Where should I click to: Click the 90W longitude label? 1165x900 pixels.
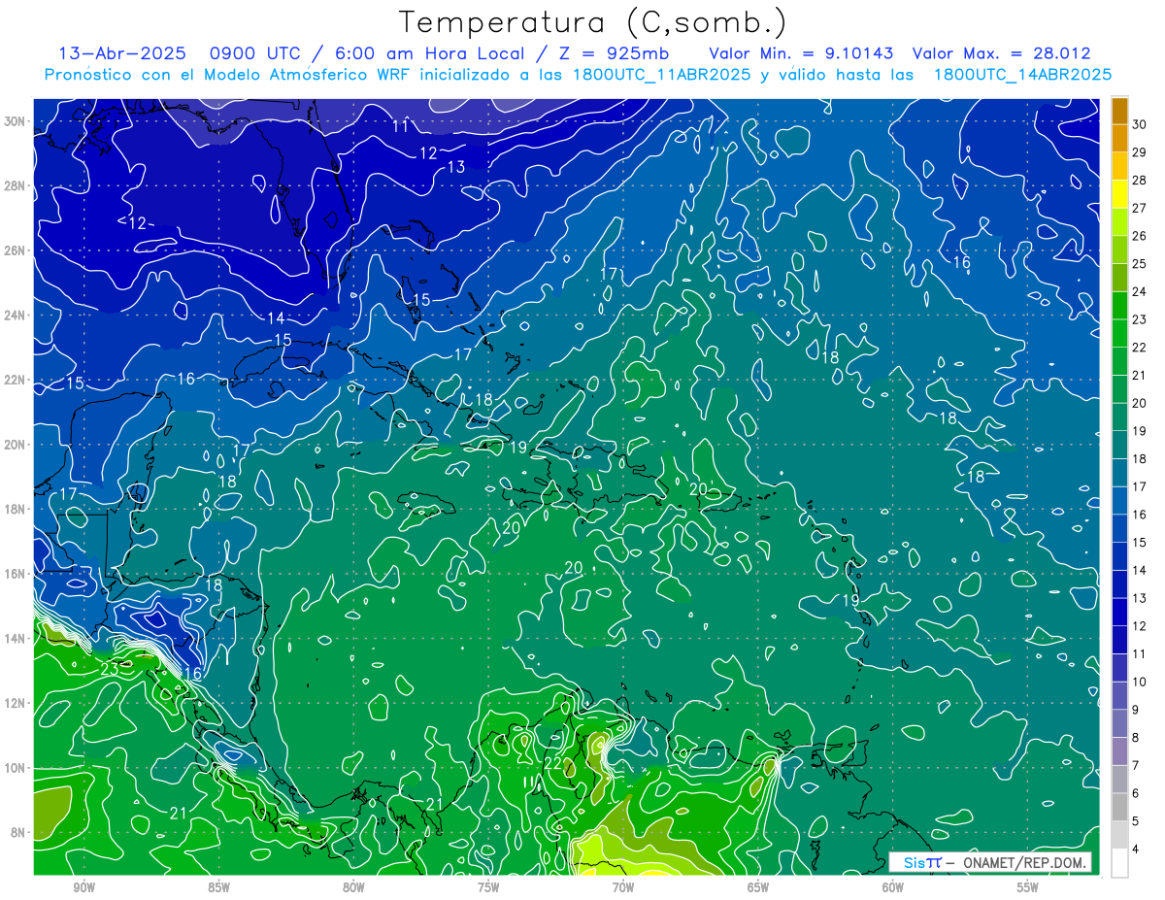pos(83,887)
